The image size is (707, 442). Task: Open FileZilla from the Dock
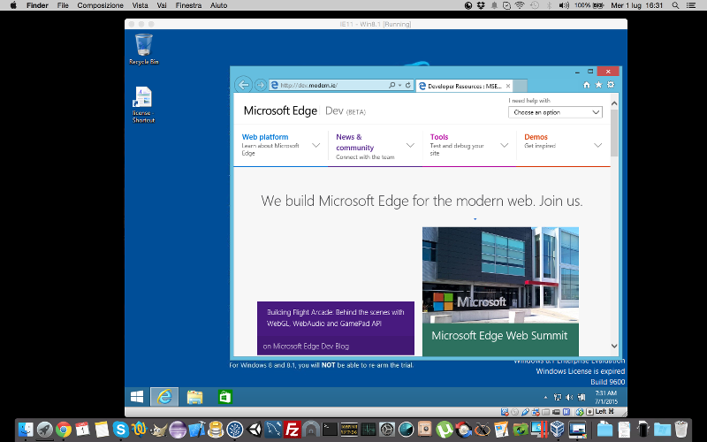(x=293, y=430)
